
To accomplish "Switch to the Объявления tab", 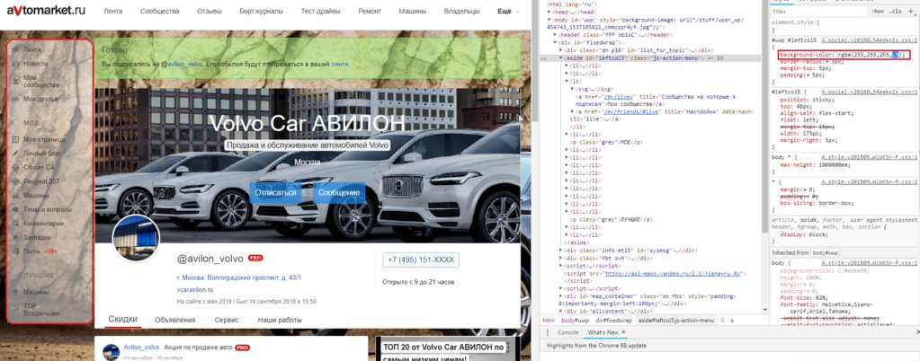I will 174,320.
